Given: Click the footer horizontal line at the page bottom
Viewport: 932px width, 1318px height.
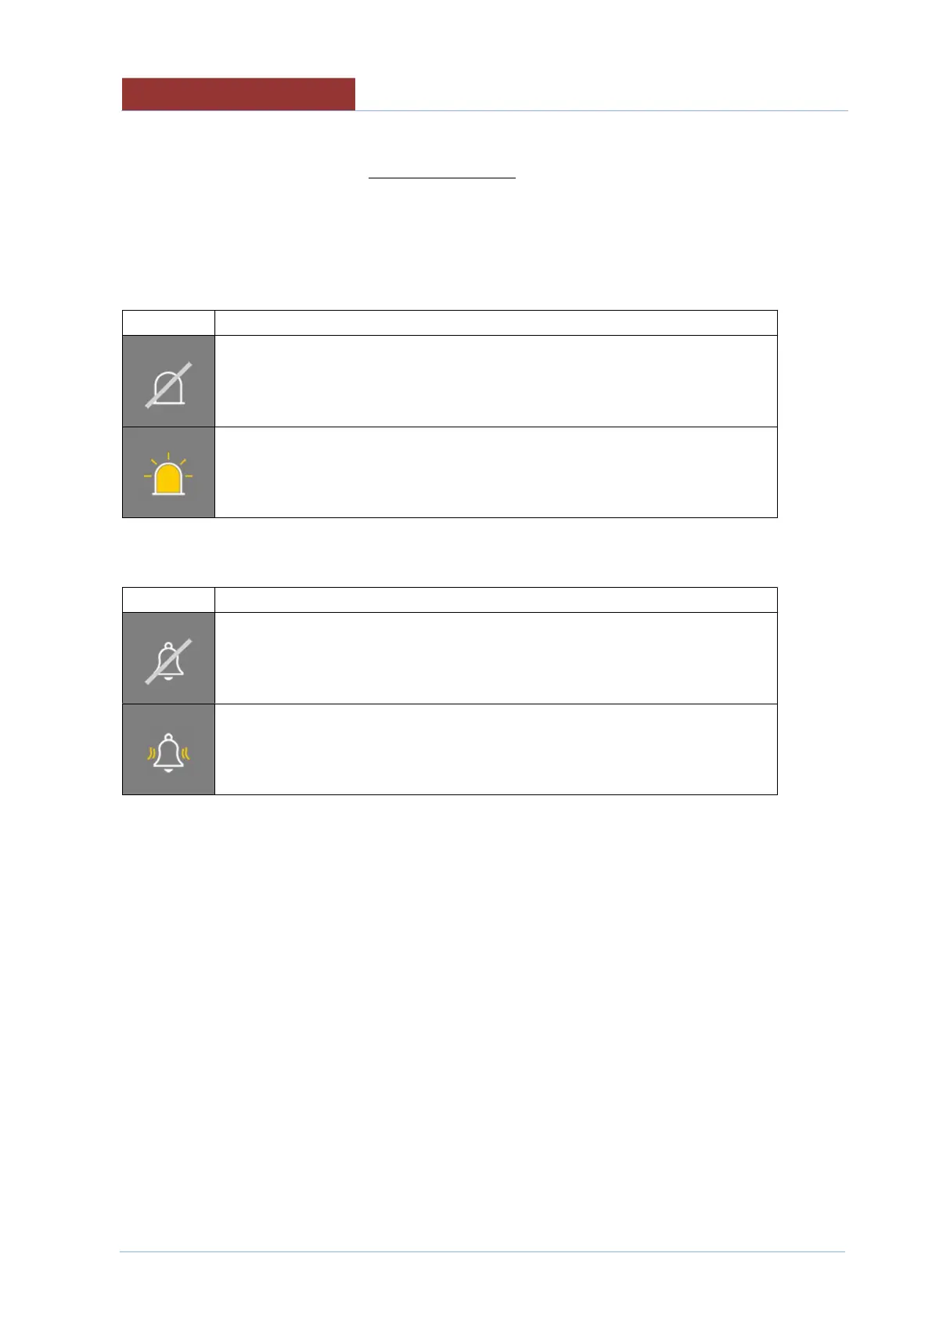Looking at the screenshot, I should tap(482, 1251).
